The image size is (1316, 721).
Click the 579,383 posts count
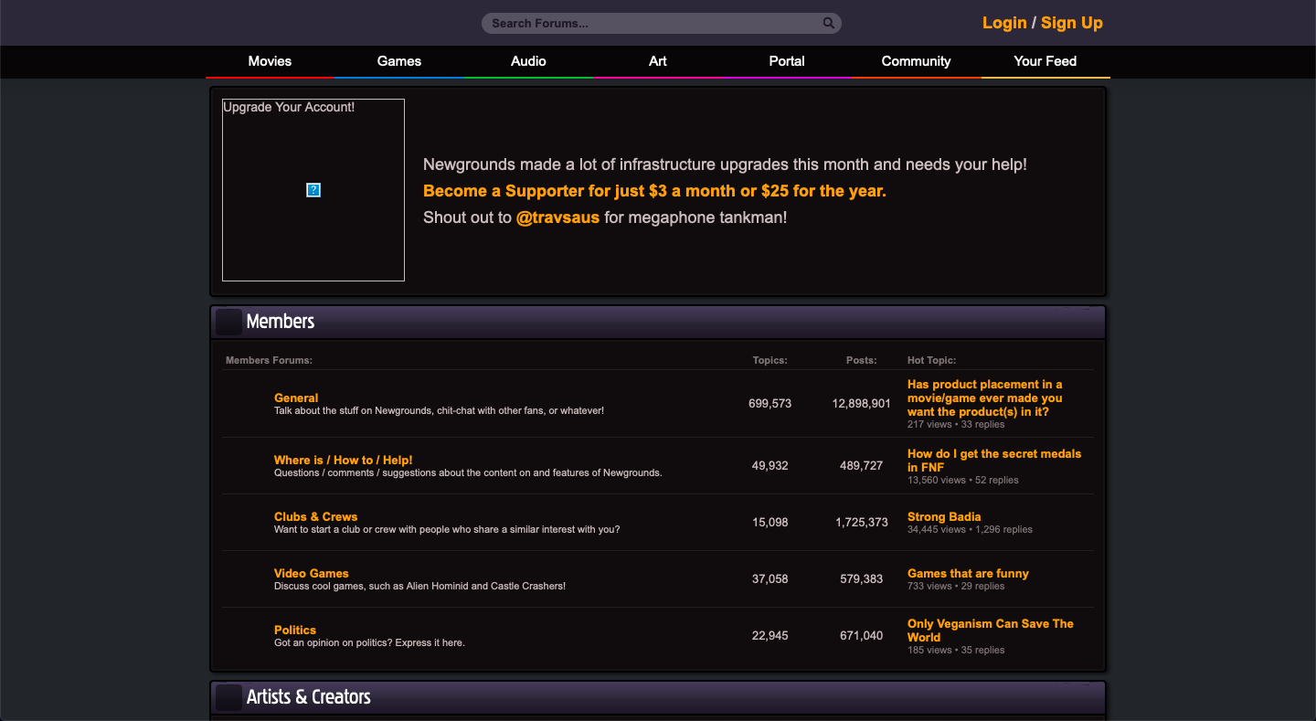click(862, 578)
